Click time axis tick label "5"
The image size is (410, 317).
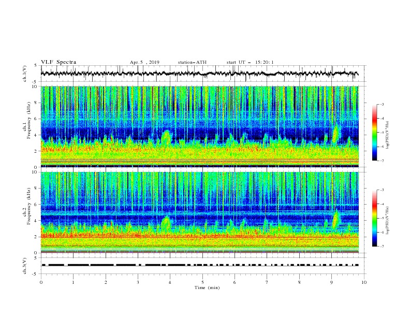(x=202, y=282)
